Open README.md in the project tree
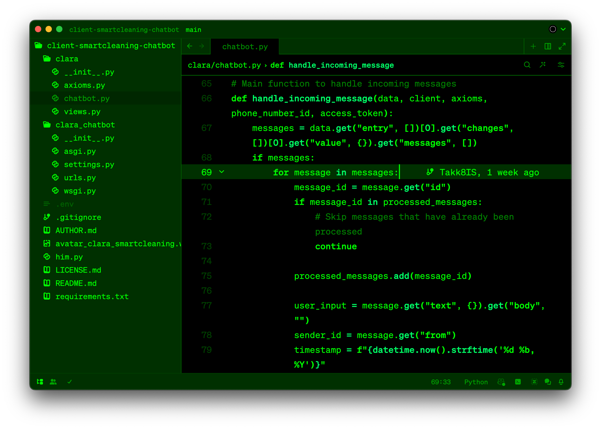The image size is (601, 429). pos(105,283)
